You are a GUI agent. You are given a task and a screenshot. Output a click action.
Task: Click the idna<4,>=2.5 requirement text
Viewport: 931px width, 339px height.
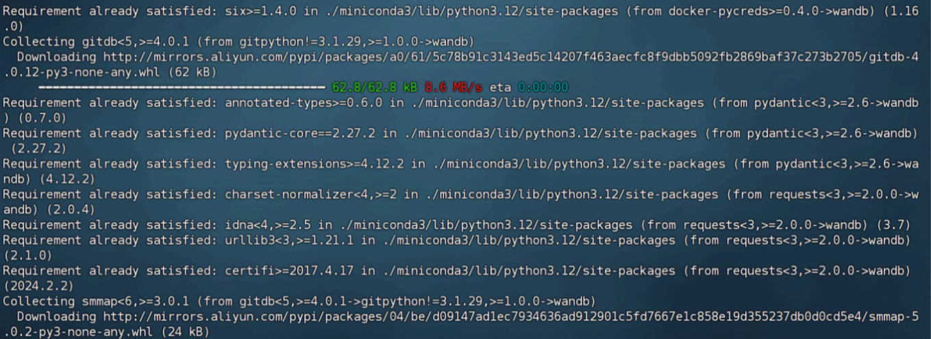coord(268,225)
